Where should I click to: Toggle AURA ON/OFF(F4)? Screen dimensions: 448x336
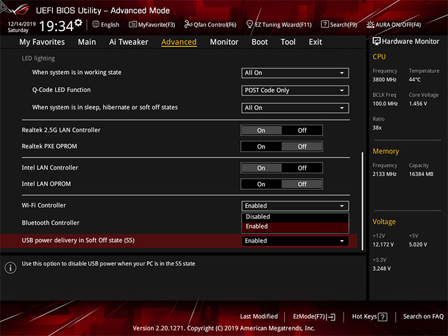(394, 24)
